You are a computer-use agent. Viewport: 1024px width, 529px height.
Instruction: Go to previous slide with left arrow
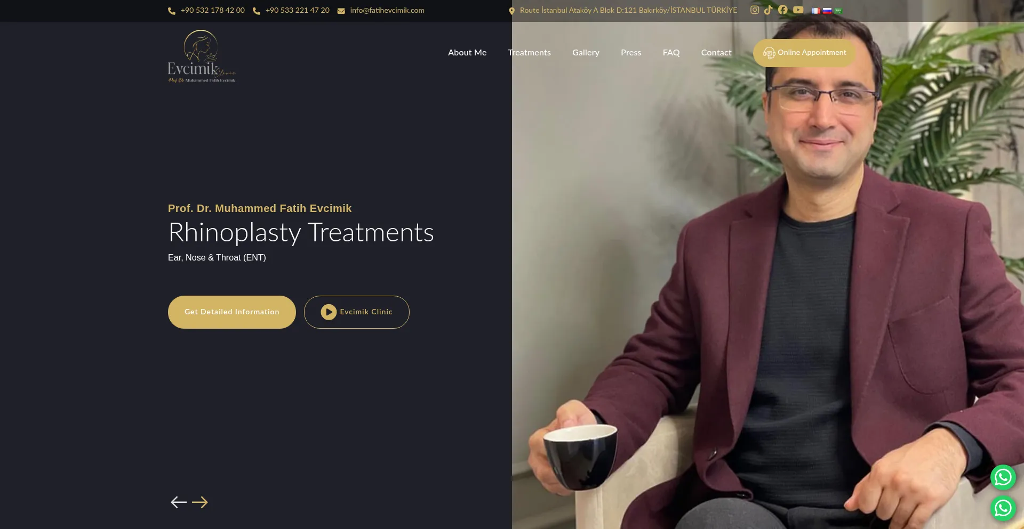point(179,502)
